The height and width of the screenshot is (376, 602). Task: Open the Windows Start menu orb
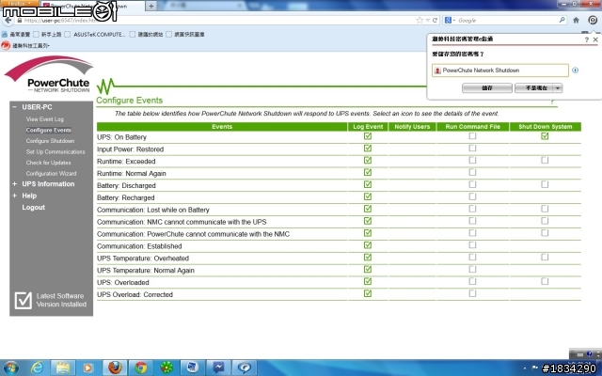(x=10, y=368)
